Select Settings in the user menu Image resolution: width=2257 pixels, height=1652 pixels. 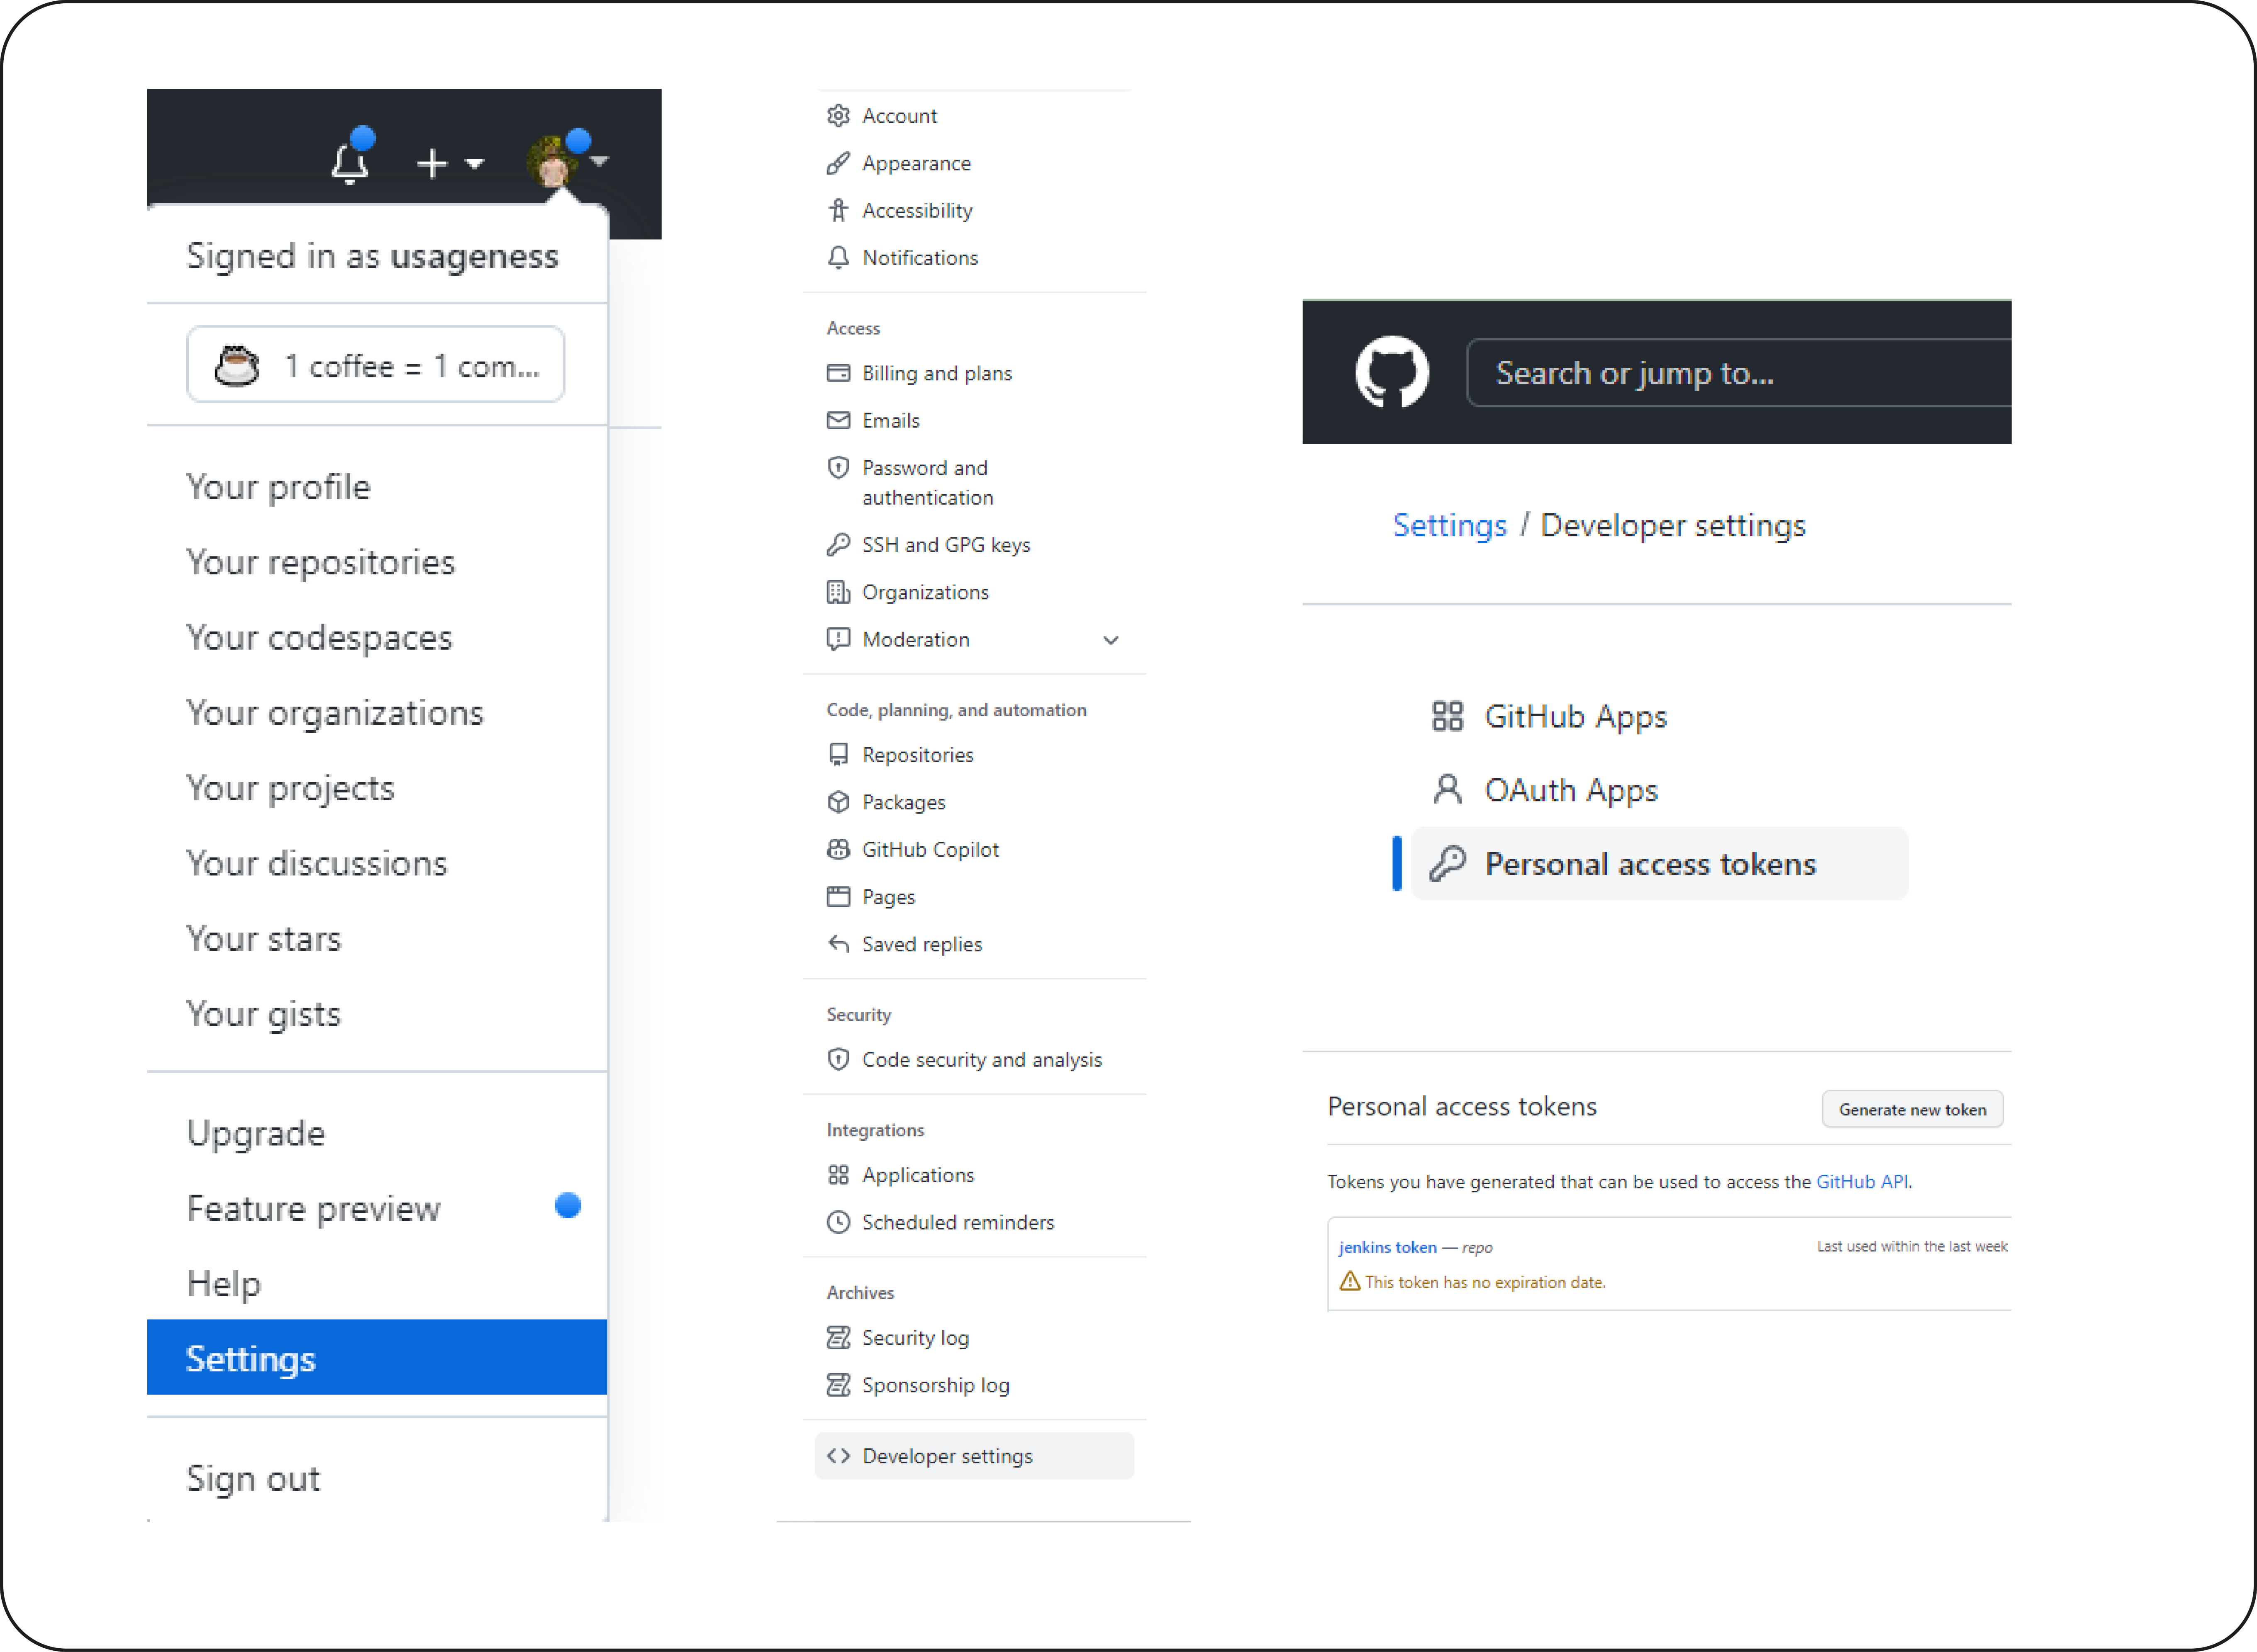pos(251,1358)
